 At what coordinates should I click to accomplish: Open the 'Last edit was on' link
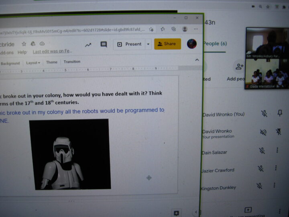coord(52,52)
